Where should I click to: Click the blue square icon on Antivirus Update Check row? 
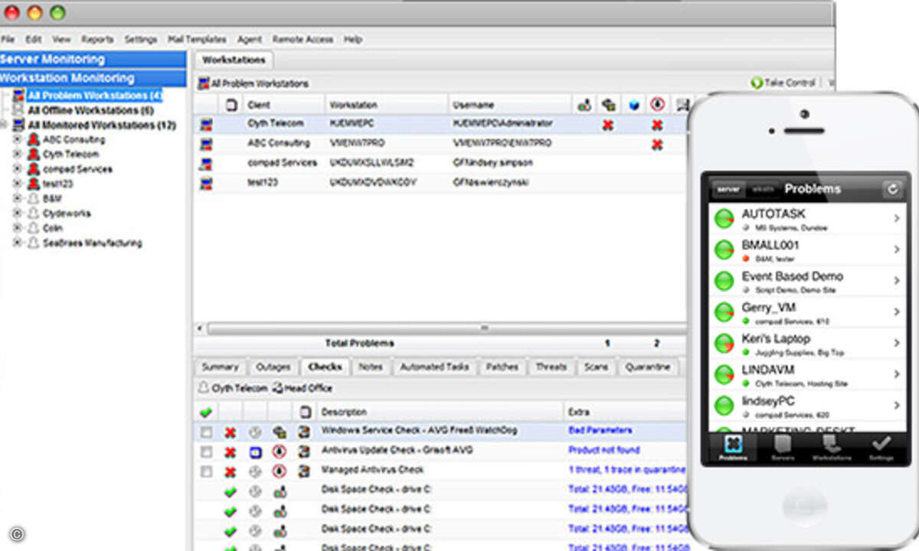coord(255,452)
